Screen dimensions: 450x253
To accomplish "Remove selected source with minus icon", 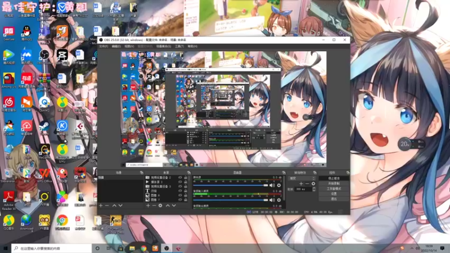I will pyautogui.click(x=154, y=205).
